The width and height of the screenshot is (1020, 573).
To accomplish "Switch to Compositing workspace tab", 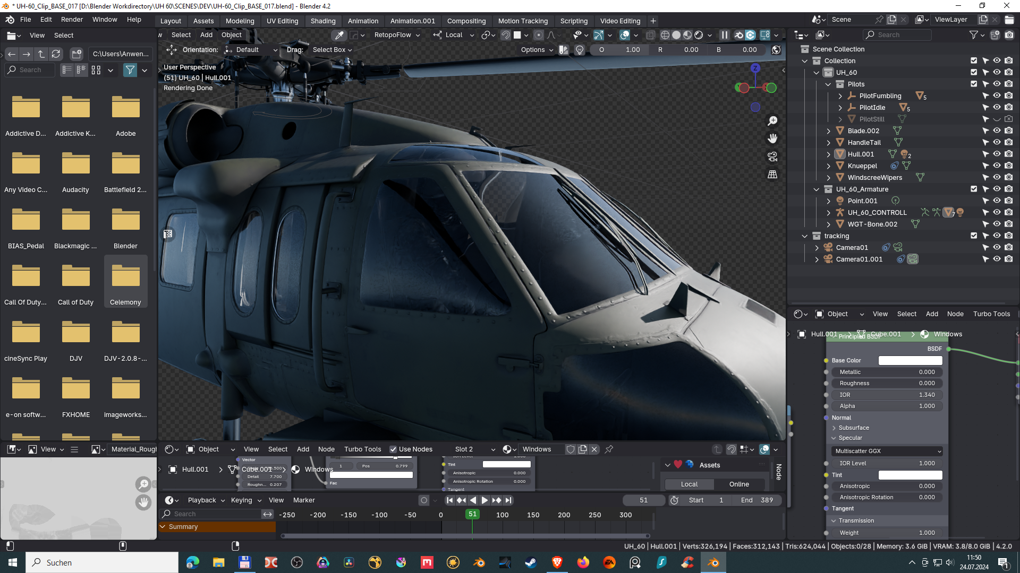I will point(466,21).
